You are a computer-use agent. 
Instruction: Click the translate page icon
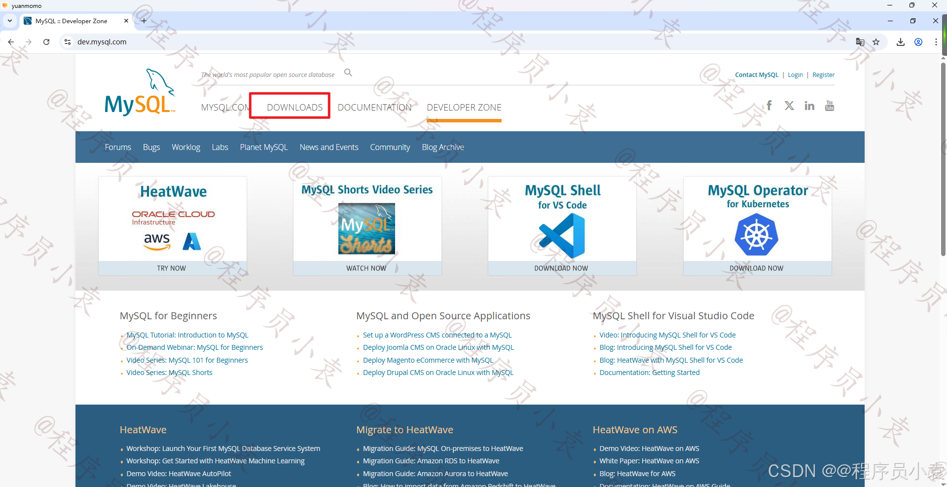click(860, 42)
